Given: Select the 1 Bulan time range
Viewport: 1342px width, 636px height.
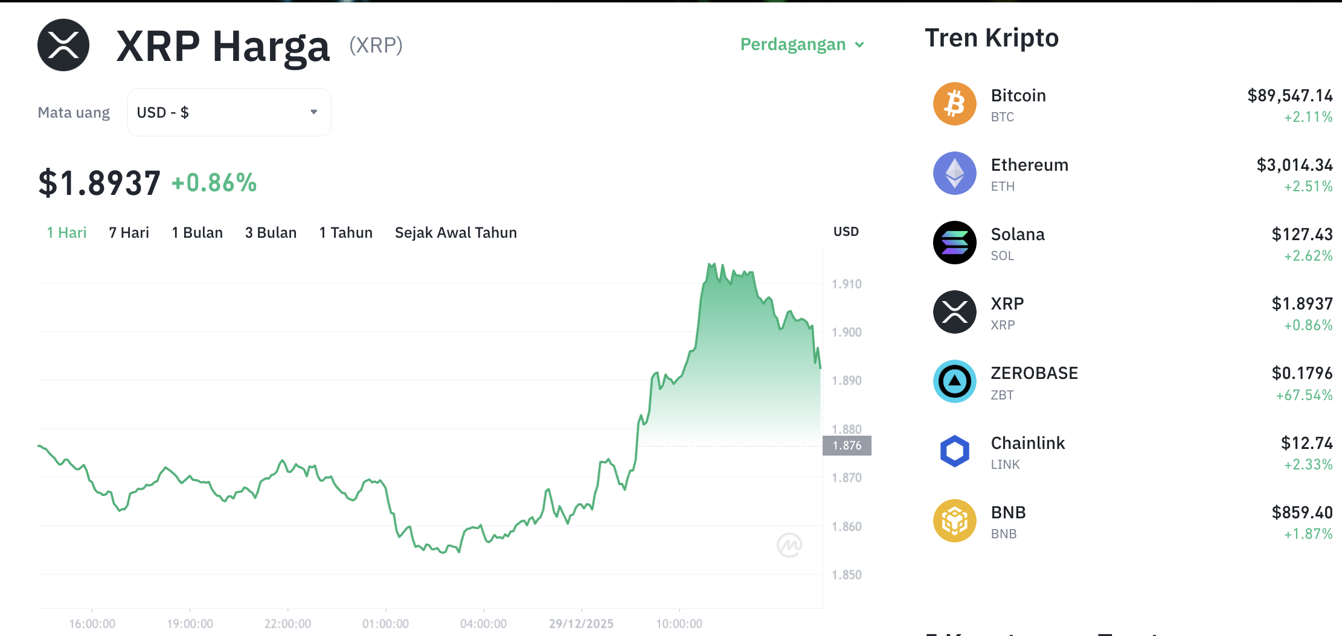Looking at the screenshot, I should click(197, 232).
